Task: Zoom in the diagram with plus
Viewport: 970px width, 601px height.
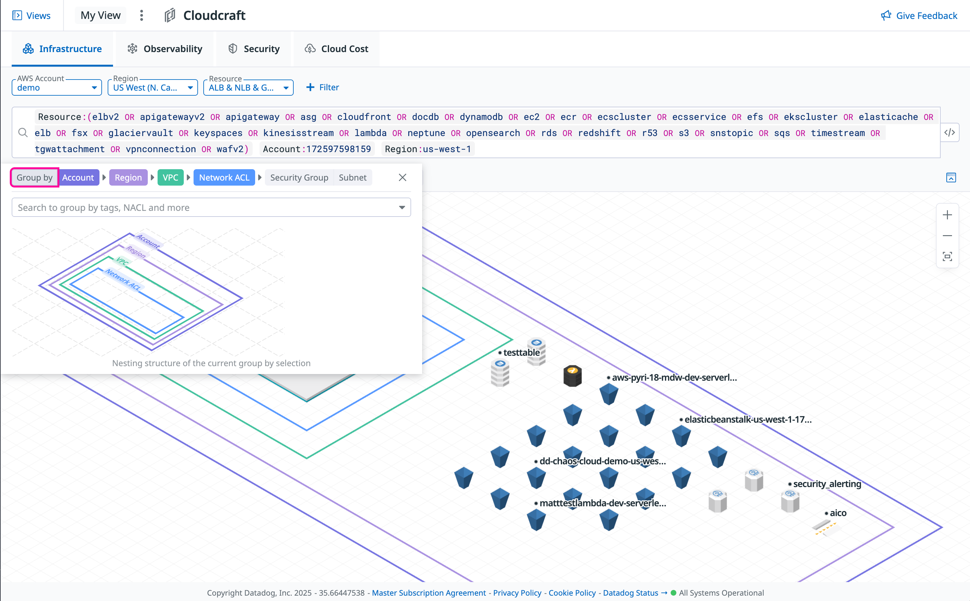Action: click(x=947, y=215)
